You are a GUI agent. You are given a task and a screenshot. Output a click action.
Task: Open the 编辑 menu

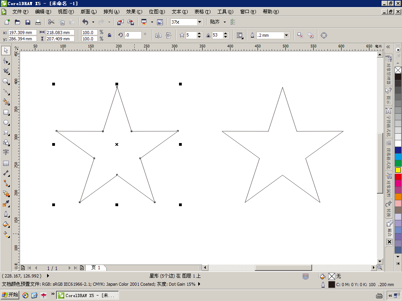[x=43, y=12]
